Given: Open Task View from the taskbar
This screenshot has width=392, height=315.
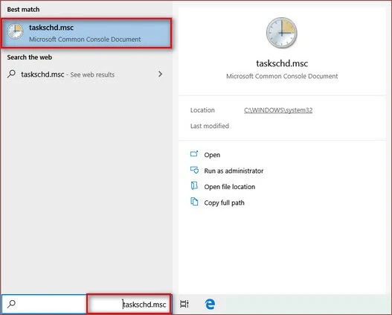Looking at the screenshot, I should (184, 304).
